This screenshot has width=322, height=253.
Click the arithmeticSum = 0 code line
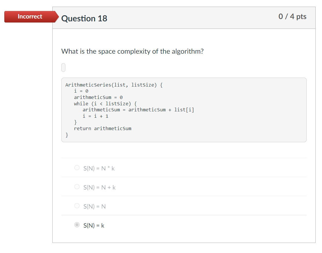coord(98,97)
